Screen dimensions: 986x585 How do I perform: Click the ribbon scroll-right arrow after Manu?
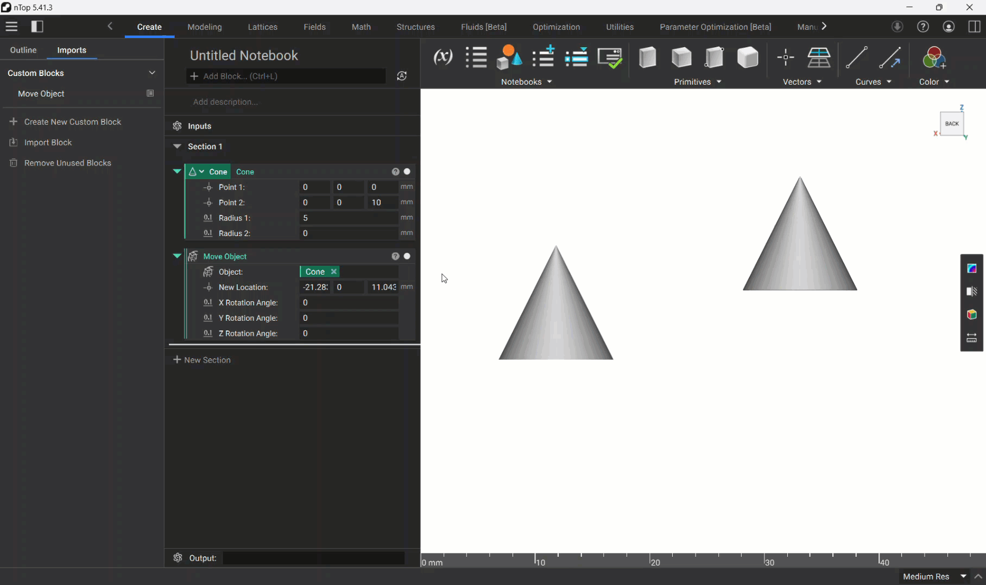click(824, 26)
